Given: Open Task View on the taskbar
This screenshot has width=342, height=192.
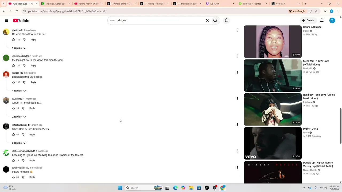Looking at the screenshot, I should [x=167, y=188].
